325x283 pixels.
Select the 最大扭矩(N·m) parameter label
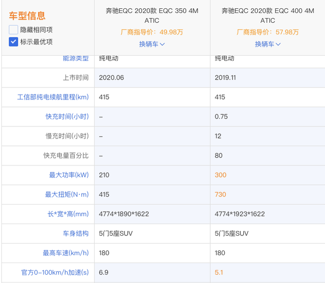tap(67, 195)
